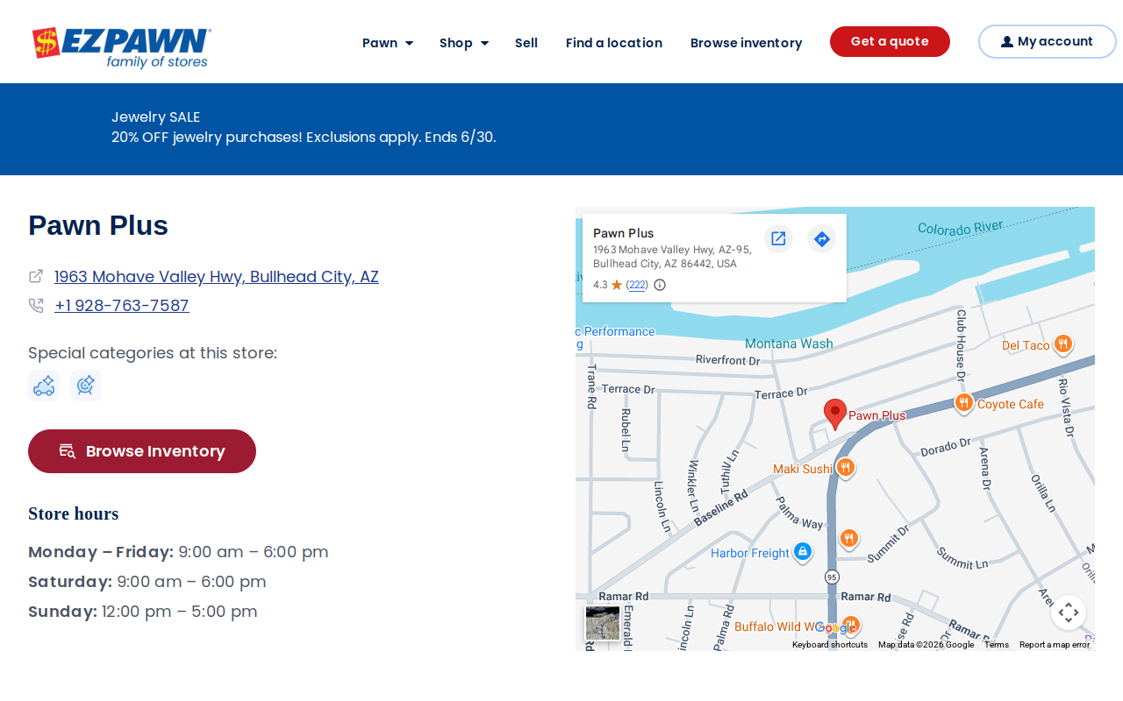
Task: Select the Harbor Freight shopping marker
Action: [x=802, y=552]
